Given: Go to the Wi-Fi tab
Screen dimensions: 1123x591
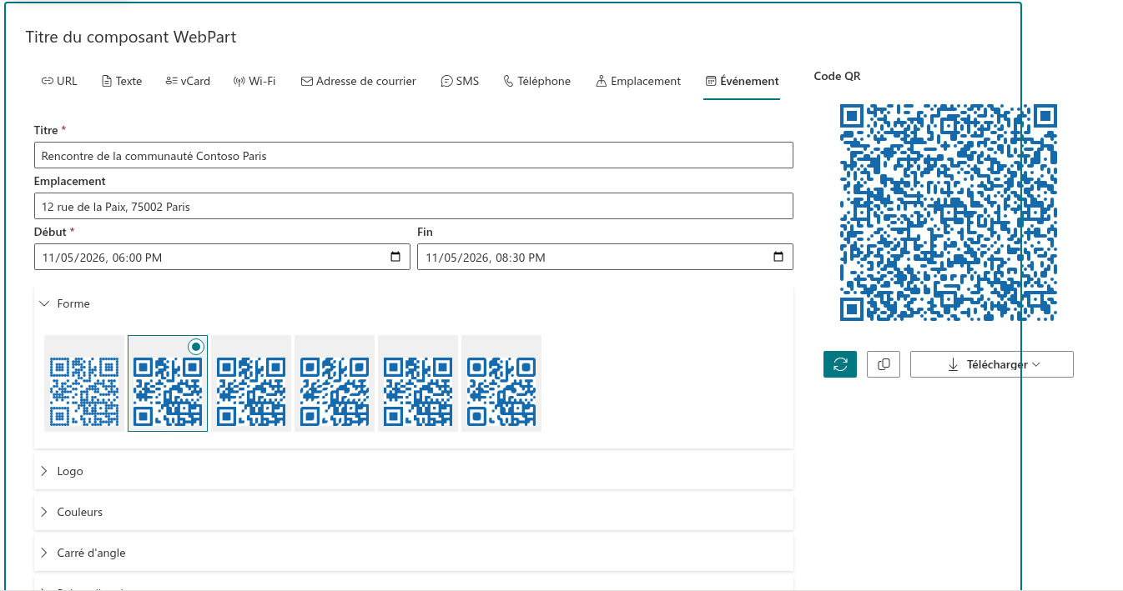Looking at the screenshot, I should [x=254, y=81].
